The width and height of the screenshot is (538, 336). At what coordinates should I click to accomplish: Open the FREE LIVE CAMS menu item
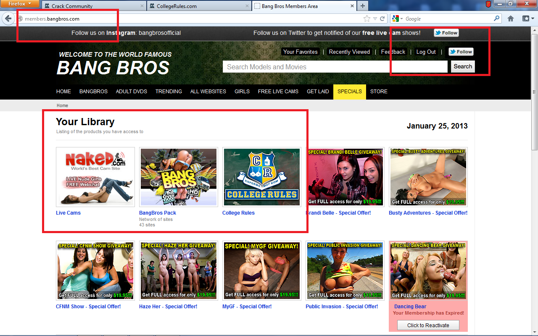pos(278,92)
